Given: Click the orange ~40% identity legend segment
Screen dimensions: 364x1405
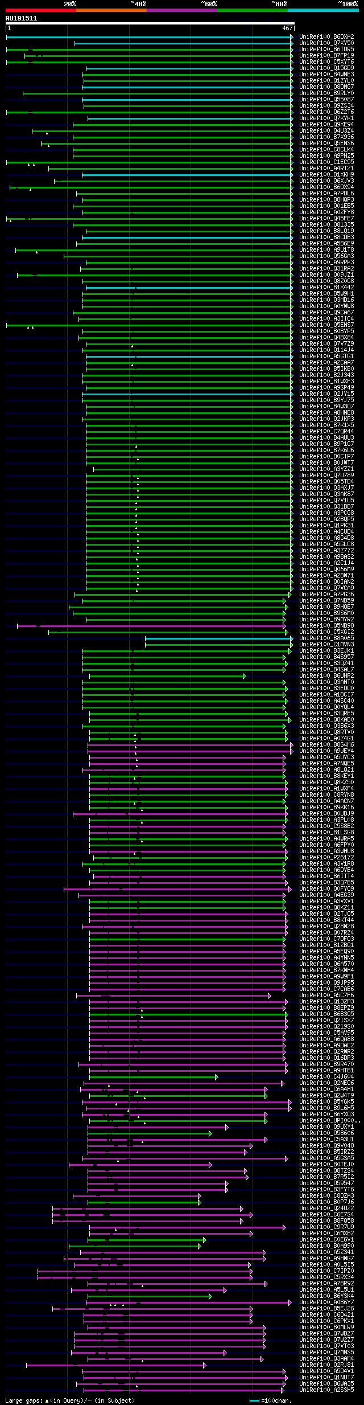Looking at the screenshot, I should click(111, 10).
